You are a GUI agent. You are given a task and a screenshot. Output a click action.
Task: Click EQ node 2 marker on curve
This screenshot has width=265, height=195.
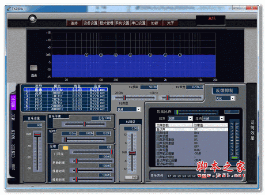coord(101,55)
